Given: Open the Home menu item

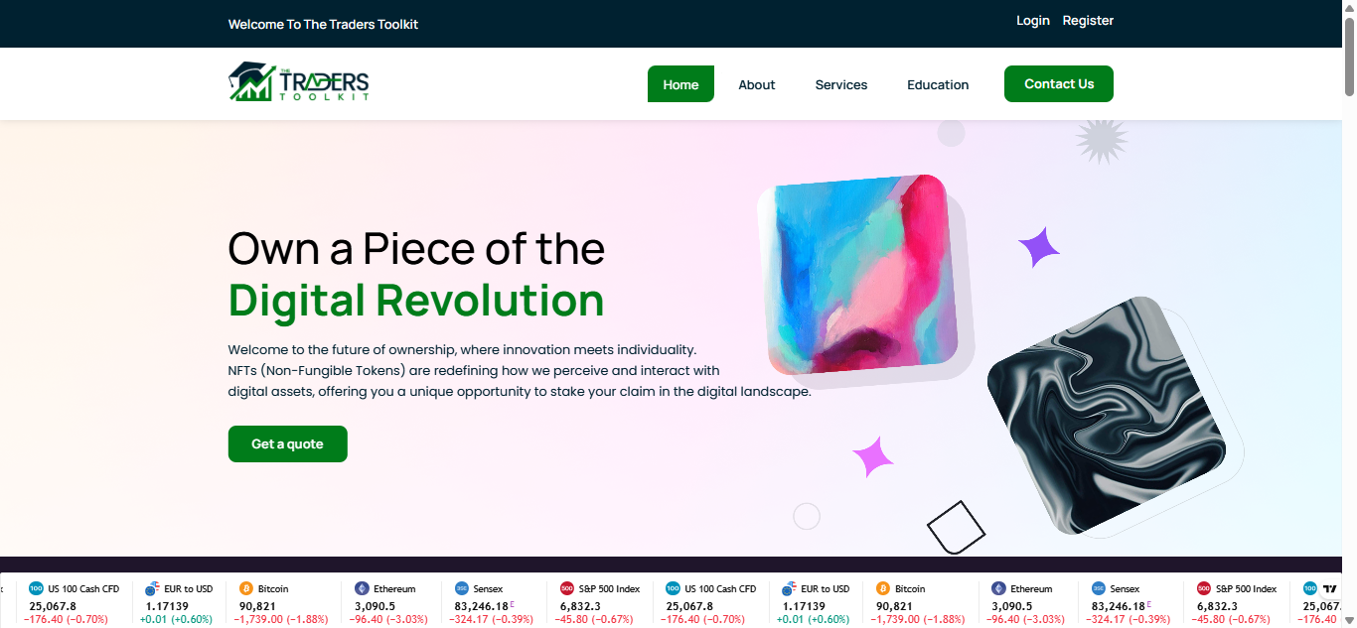Looking at the screenshot, I should (x=680, y=84).
